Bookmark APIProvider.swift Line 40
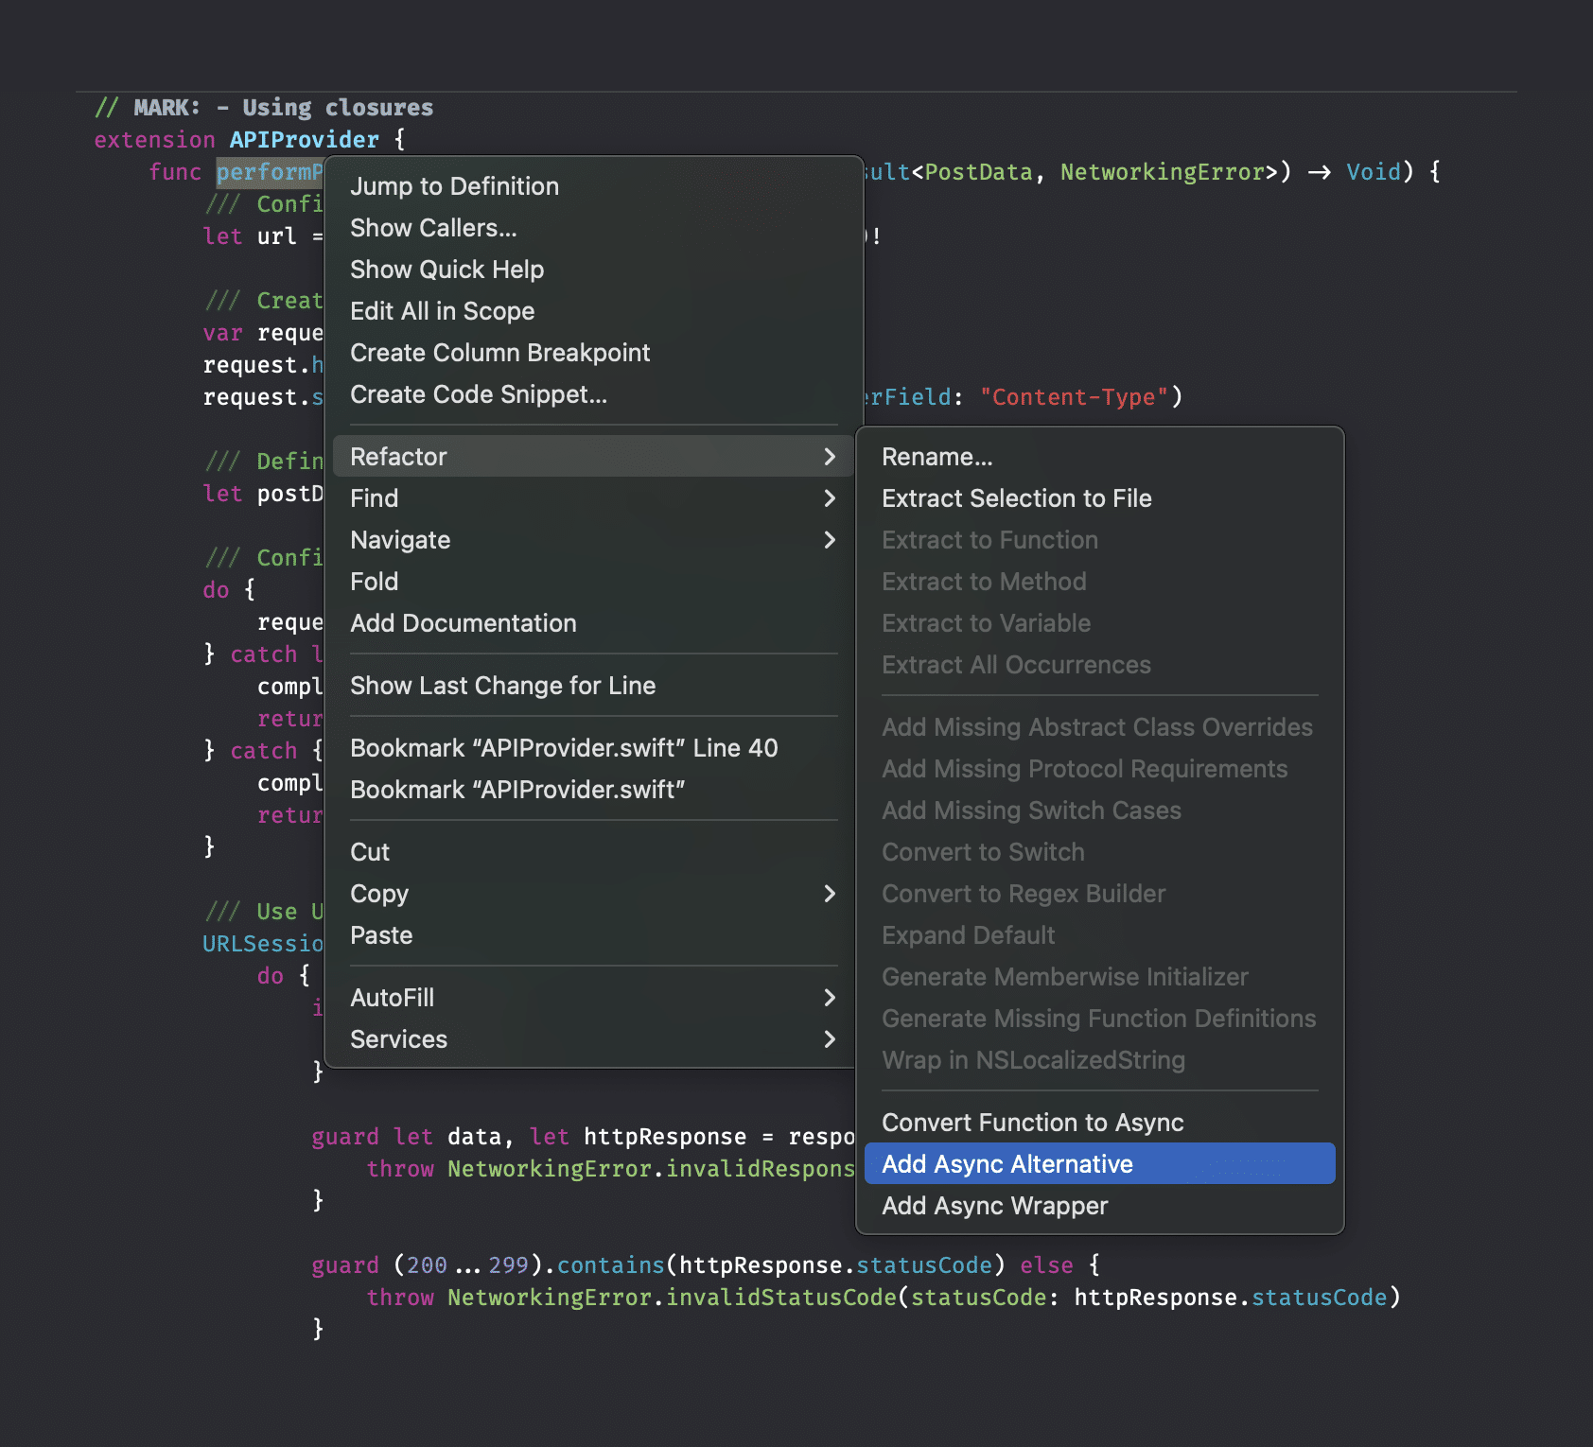 (564, 748)
